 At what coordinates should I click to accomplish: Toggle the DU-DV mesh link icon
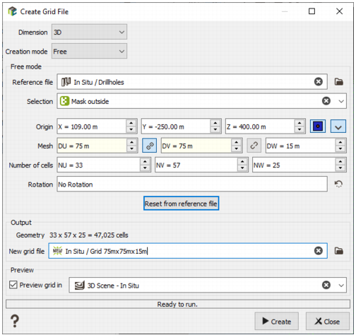point(150,146)
